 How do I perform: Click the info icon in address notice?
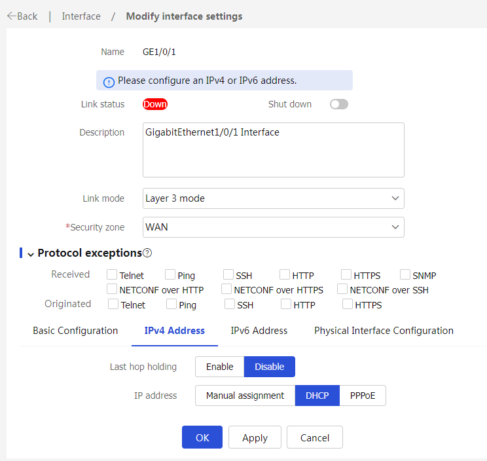109,83
